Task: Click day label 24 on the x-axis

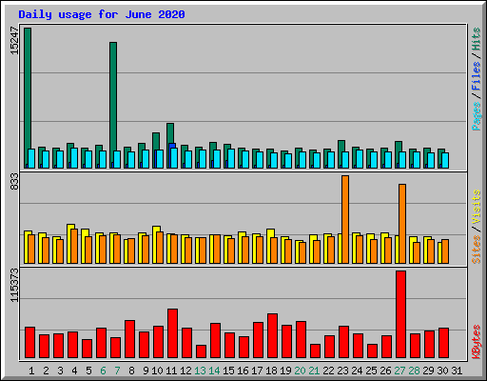Action: click(x=357, y=371)
